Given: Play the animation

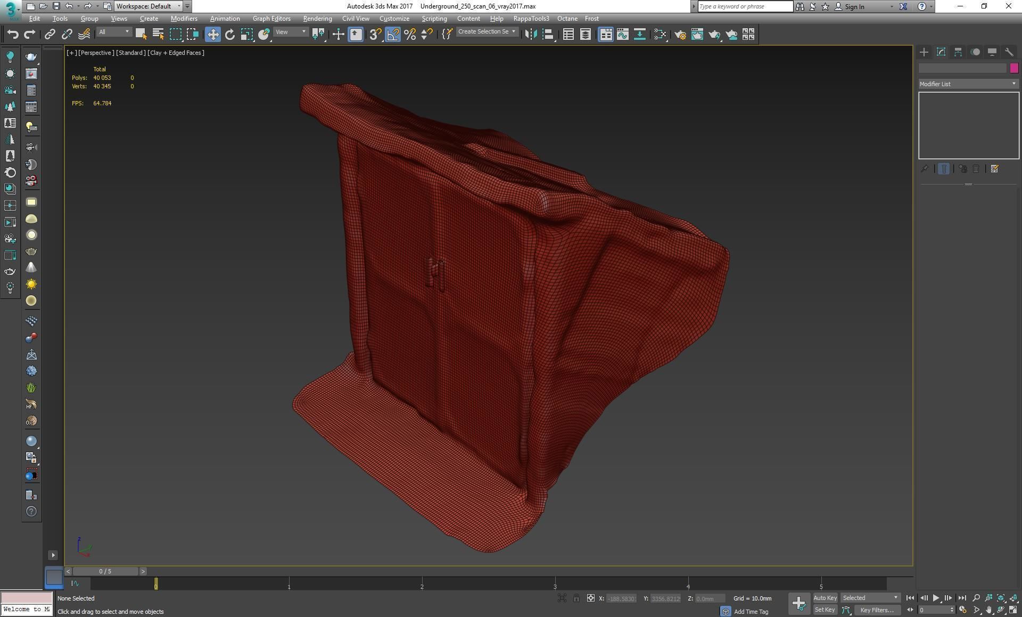Looking at the screenshot, I should click(x=936, y=598).
